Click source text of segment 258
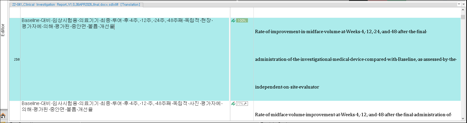467x123 pixels. point(117,24)
